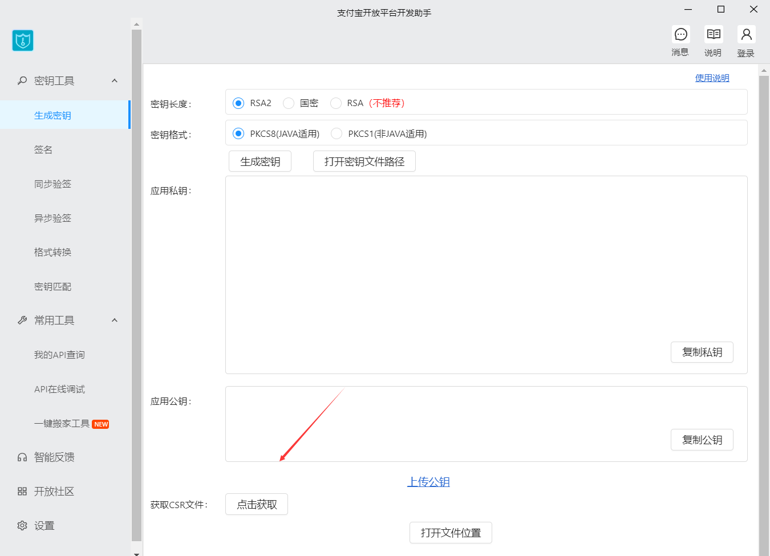Viewport: 770px width, 556px height.
Task: Choose PKCS1(非JAVA适用) key format
Action: coord(337,133)
